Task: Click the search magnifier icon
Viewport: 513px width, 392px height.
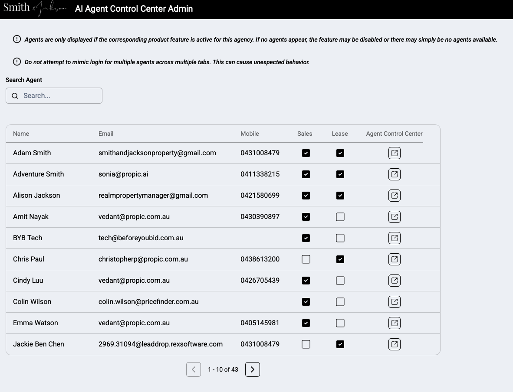Action: 15,95
